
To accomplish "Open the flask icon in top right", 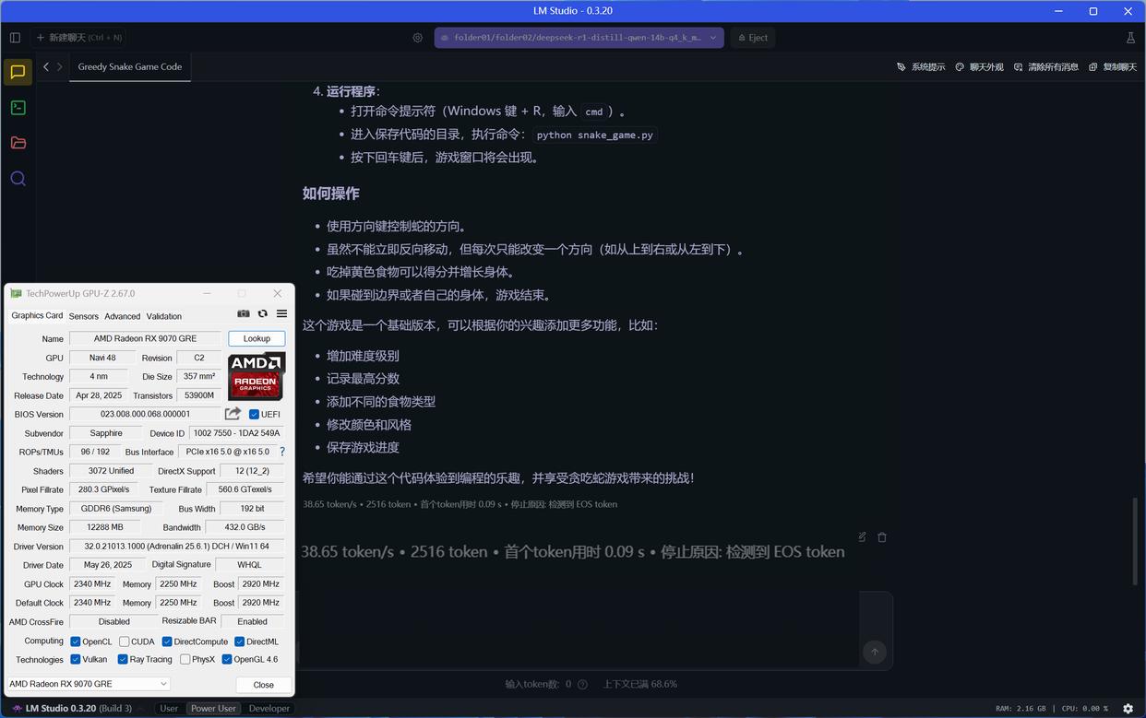I will tap(1130, 38).
